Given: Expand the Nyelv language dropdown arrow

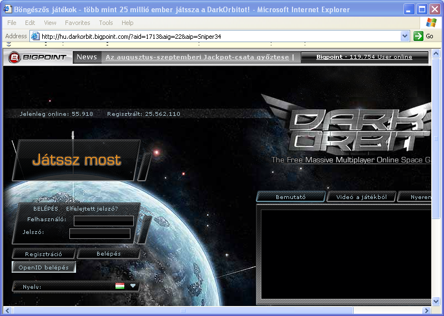Looking at the screenshot, I should pyautogui.click(x=133, y=286).
